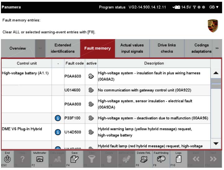Image resolution: width=224 pixels, height=170 pixels.
Task: Click the disabled Back double-arrow button
Action: 196,159
